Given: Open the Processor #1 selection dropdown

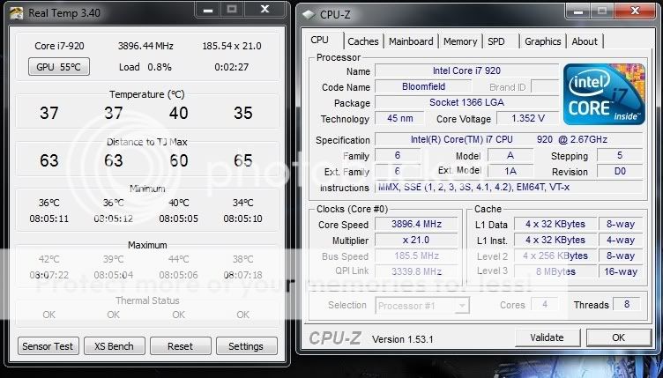Looking at the screenshot, I should 422,306.
